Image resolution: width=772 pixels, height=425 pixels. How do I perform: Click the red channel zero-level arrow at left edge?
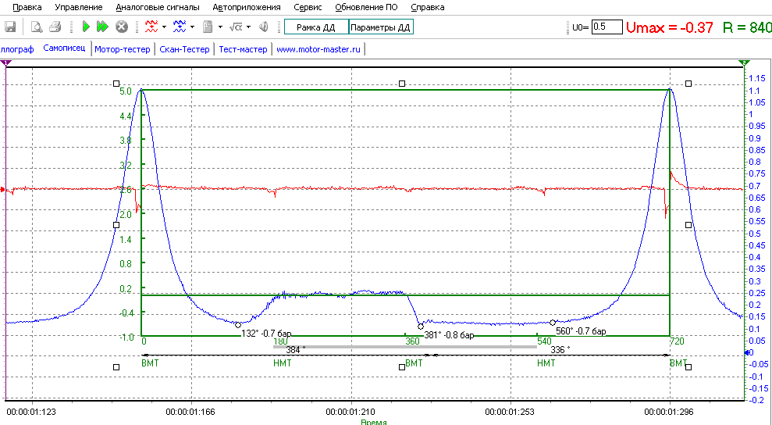pyautogui.click(x=2, y=189)
